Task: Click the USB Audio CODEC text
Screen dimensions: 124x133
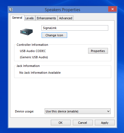Action: (33, 51)
